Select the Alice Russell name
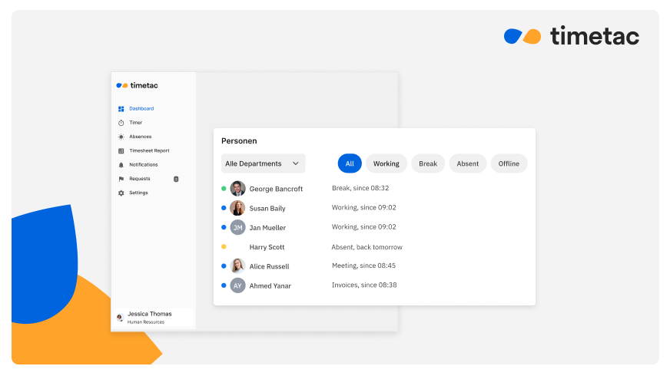This screenshot has width=670, height=376. pyautogui.click(x=269, y=267)
